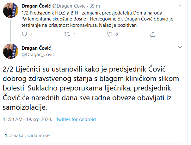The height and width of the screenshot is (145, 191).
Task: Open Dragan Čović avatar in second tweet
Action: 11,51
